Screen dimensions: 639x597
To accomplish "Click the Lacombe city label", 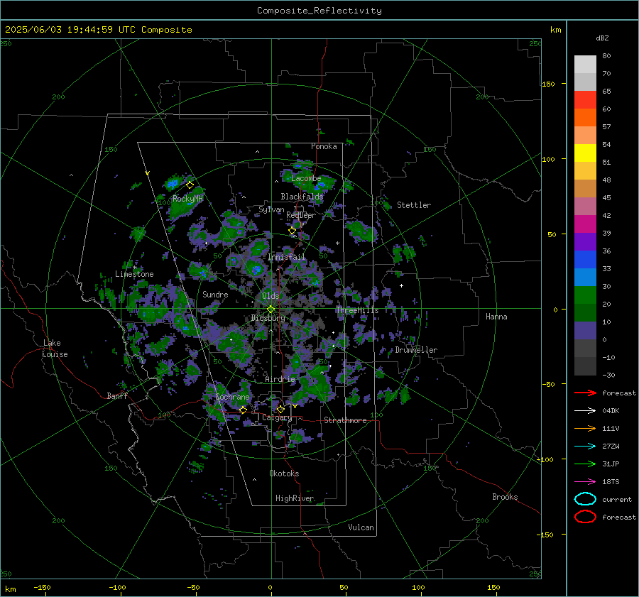I will pos(306,178).
